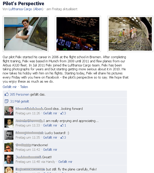Open avatar of the Lucky bastard commenter
Screen dimensions: 154x173
tap(9, 135)
